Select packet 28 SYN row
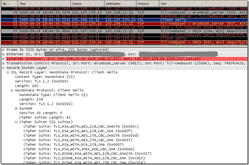249x165 pixels. tap(124, 9)
